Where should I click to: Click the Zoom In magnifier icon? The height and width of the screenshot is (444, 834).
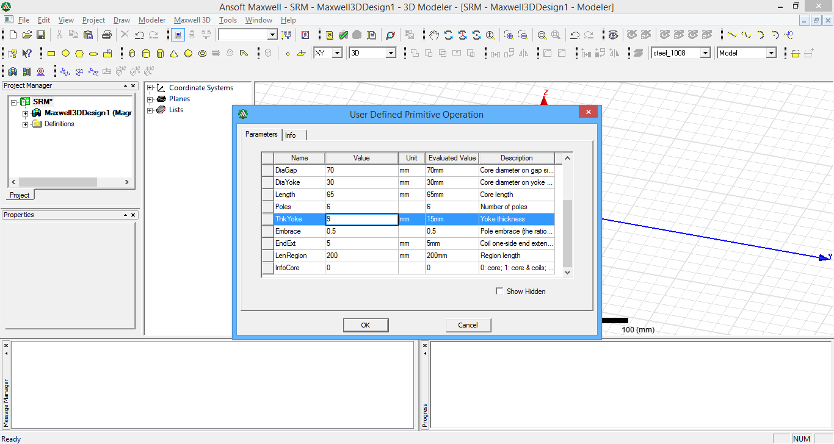(x=509, y=35)
